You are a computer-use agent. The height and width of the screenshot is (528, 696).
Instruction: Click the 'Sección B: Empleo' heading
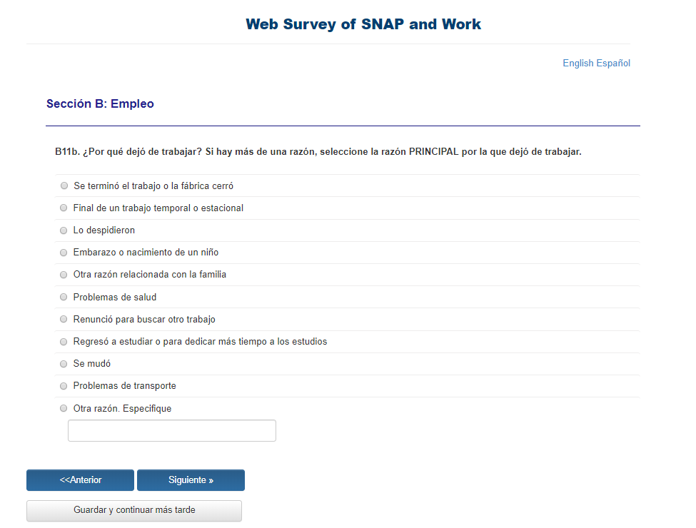coord(101,104)
